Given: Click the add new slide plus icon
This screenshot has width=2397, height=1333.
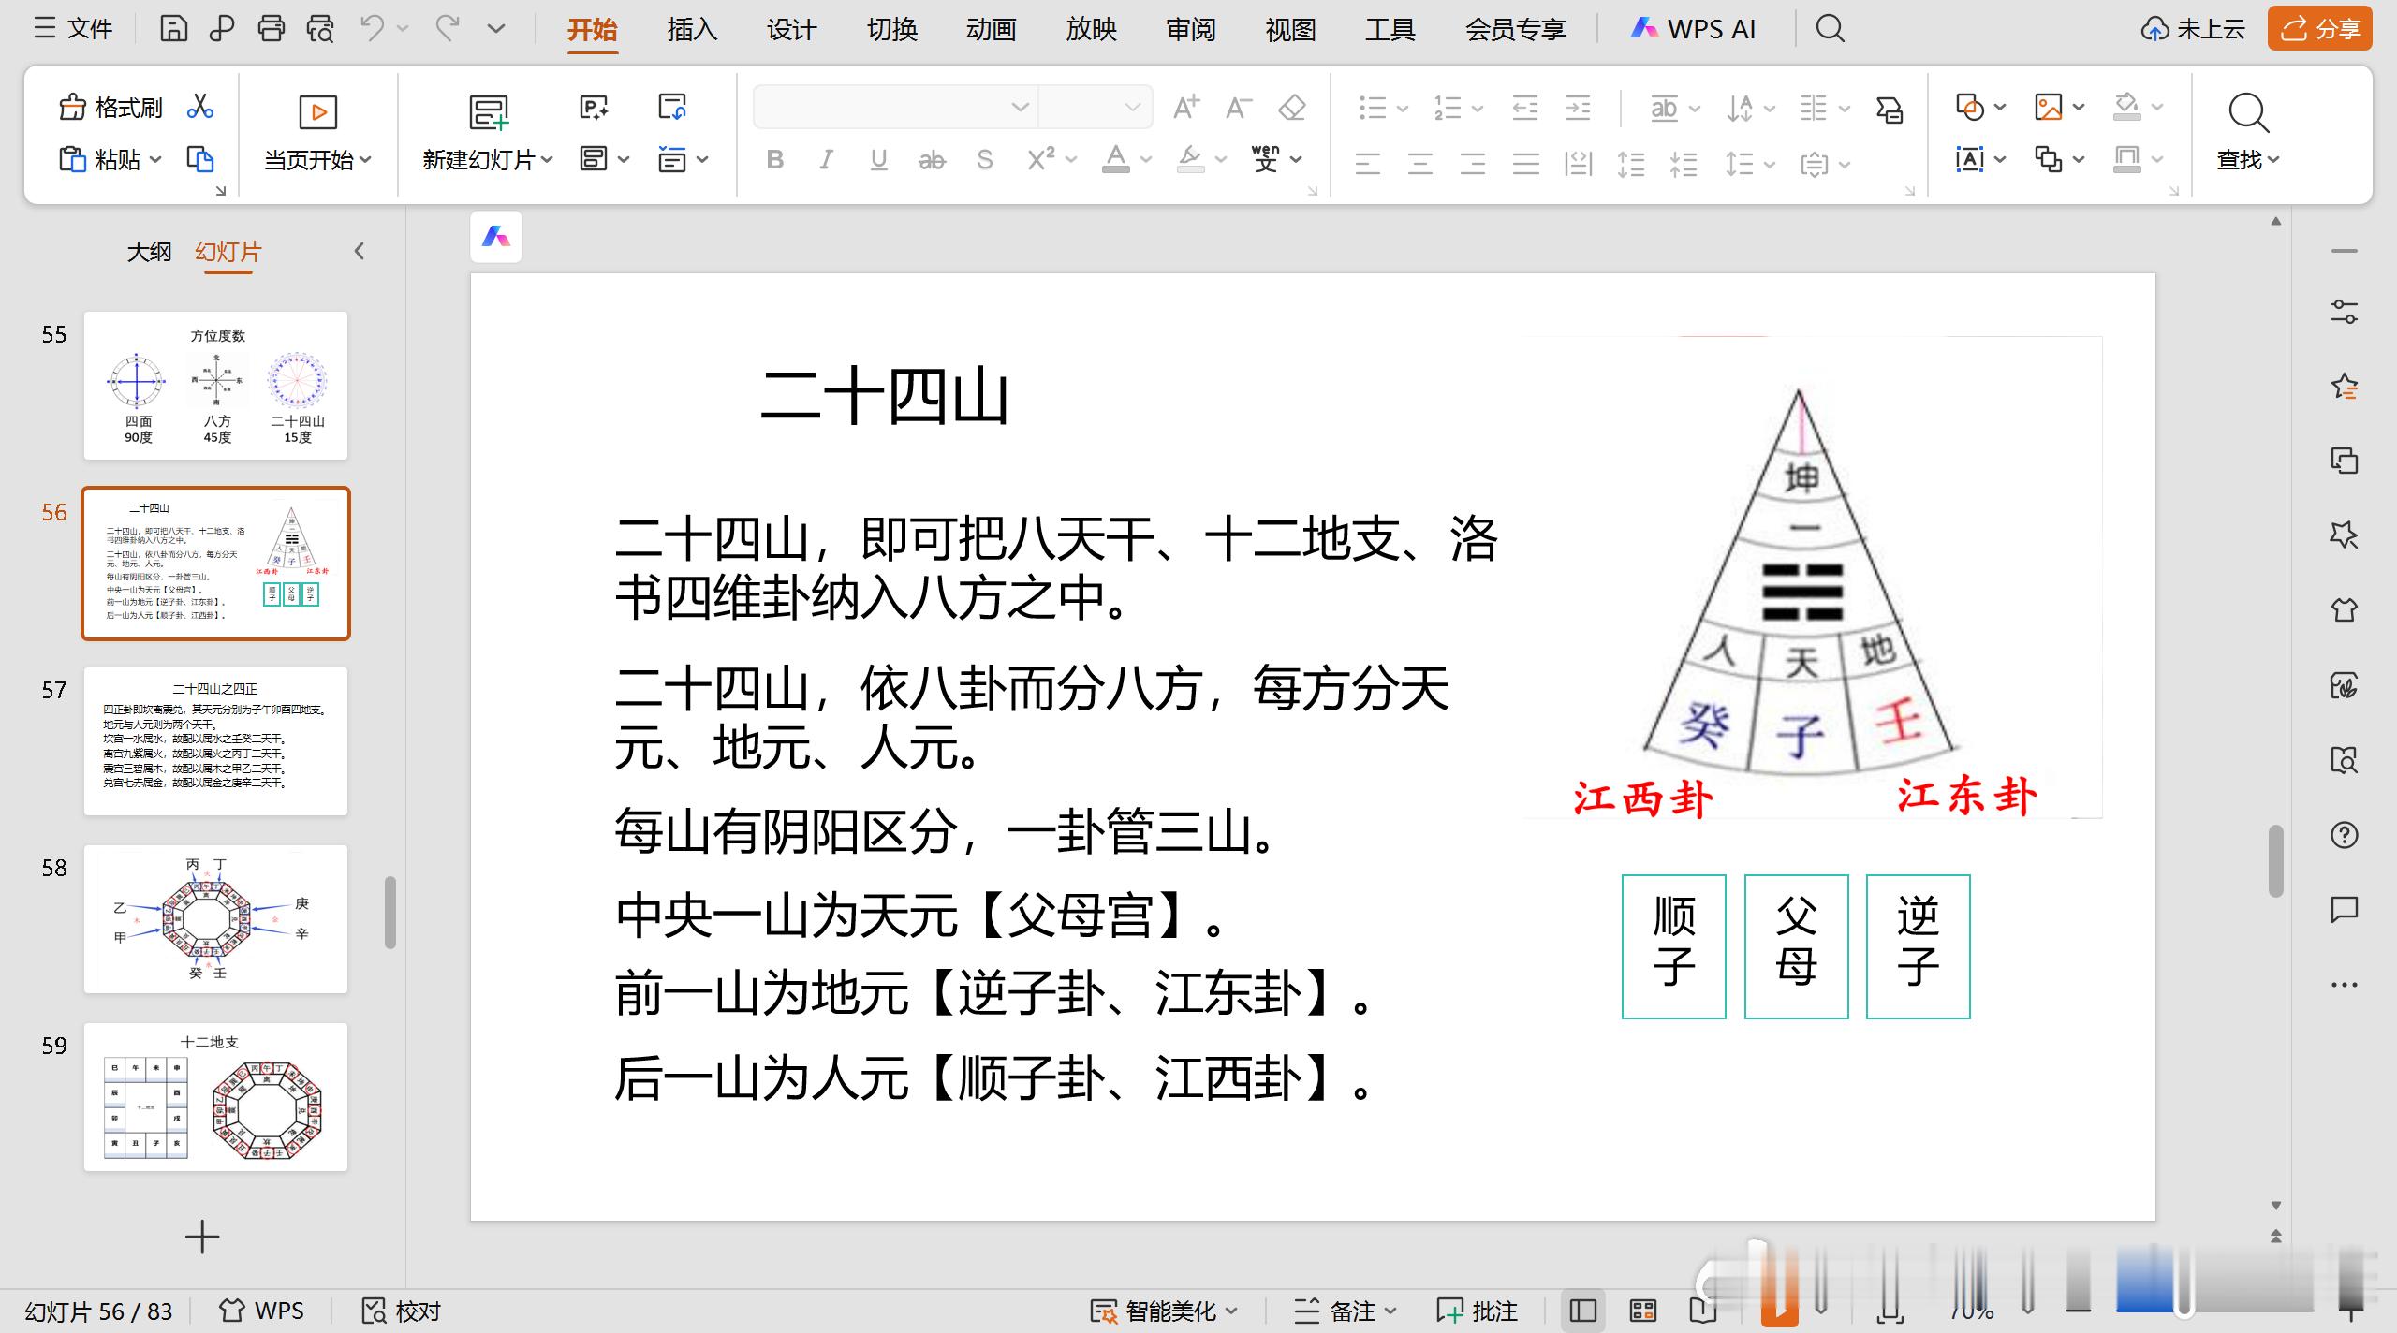Looking at the screenshot, I should (x=202, y=1238).
